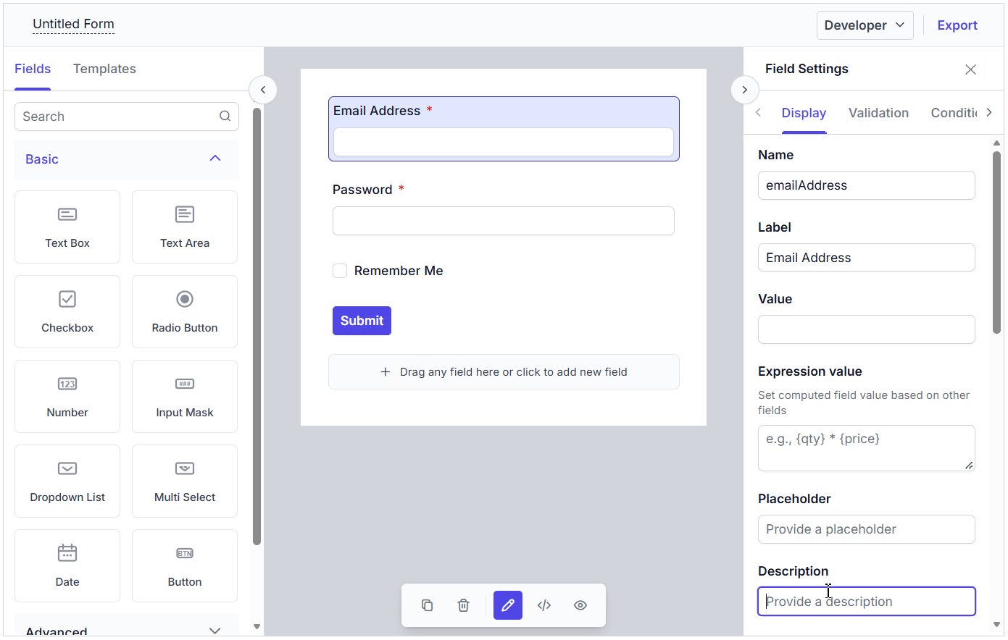Viewport: 1008px width, 640px height.
Task: Add a Dropdown List field
Action: coord(67,481)
